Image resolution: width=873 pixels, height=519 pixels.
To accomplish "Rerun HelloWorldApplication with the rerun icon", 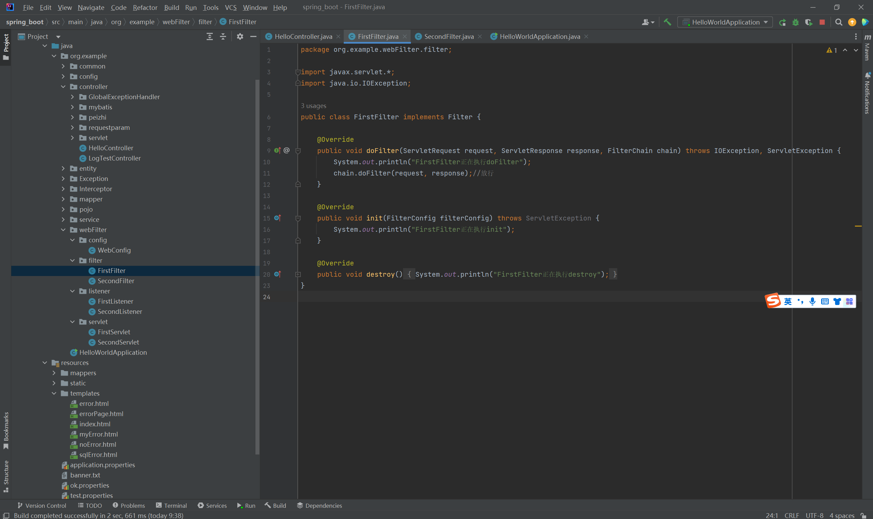I will [782, 22].
